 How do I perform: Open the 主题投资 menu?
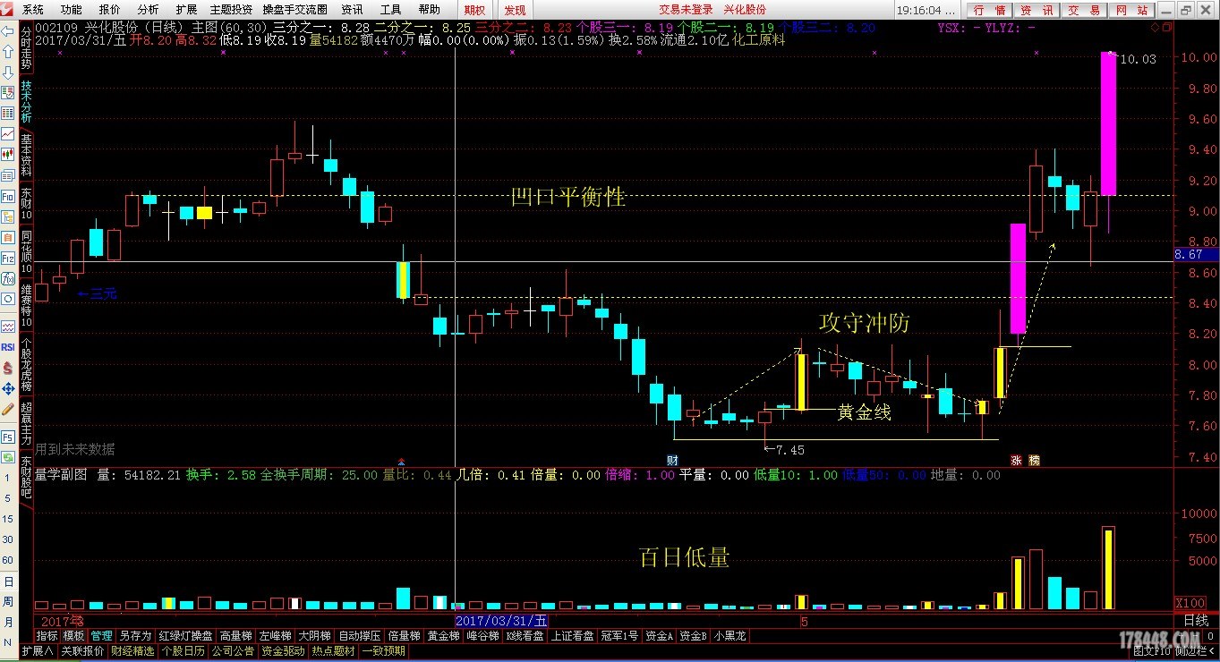pos(231,10)
